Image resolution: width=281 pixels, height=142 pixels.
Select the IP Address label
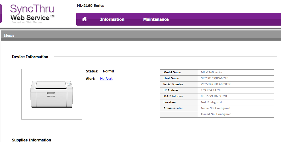[x=171, y=90]
